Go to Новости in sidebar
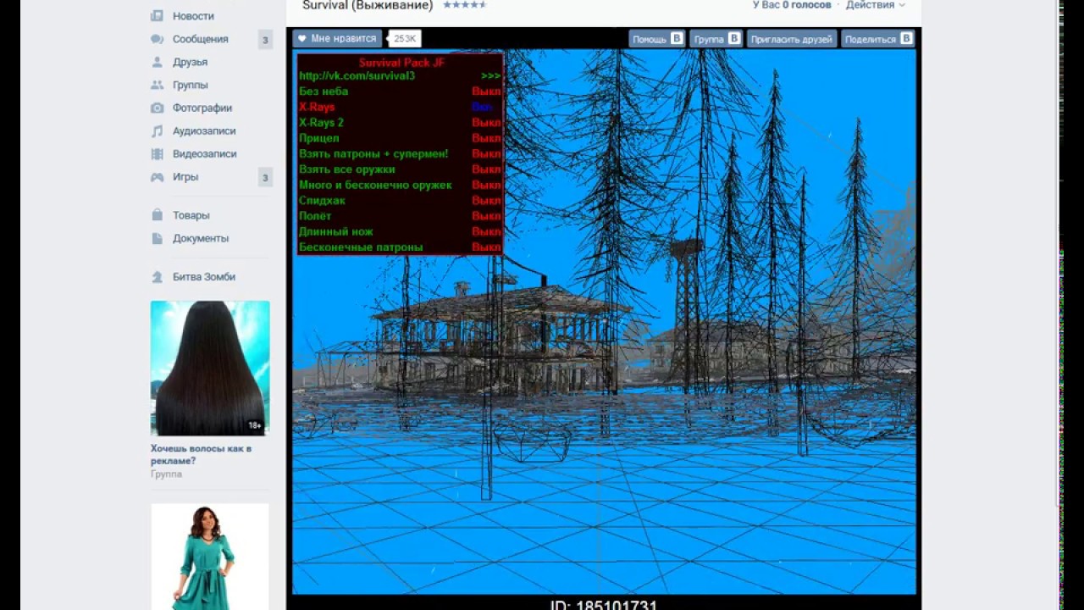The height and width of the screenshot is (610, 1084). (193, 16)
